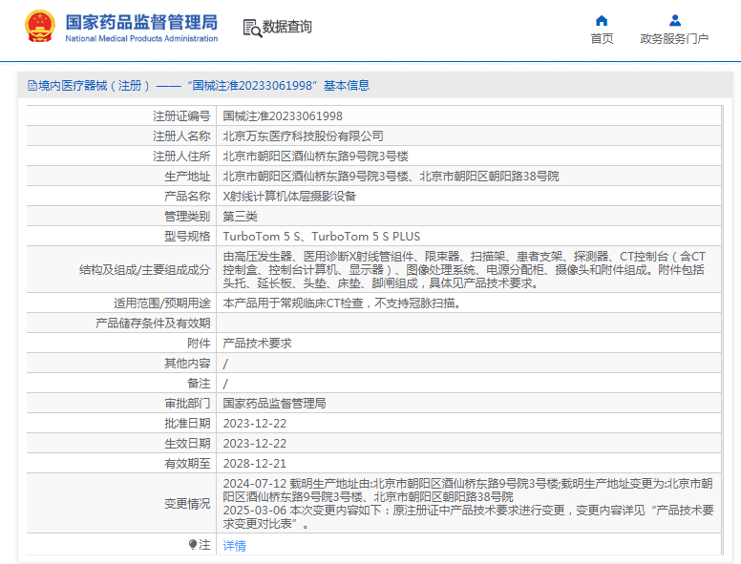The image size is (741, 564).
Task: Click the 生效日期 label
Action: click(x=187, y=444)
